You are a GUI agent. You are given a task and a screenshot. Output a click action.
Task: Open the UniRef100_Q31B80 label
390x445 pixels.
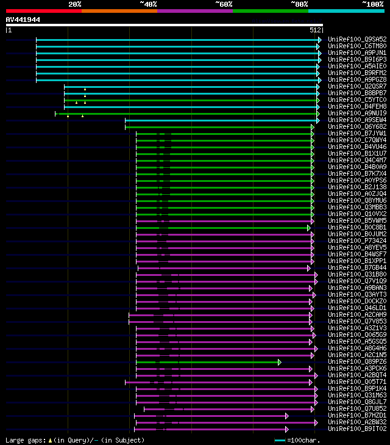point(357,275)
